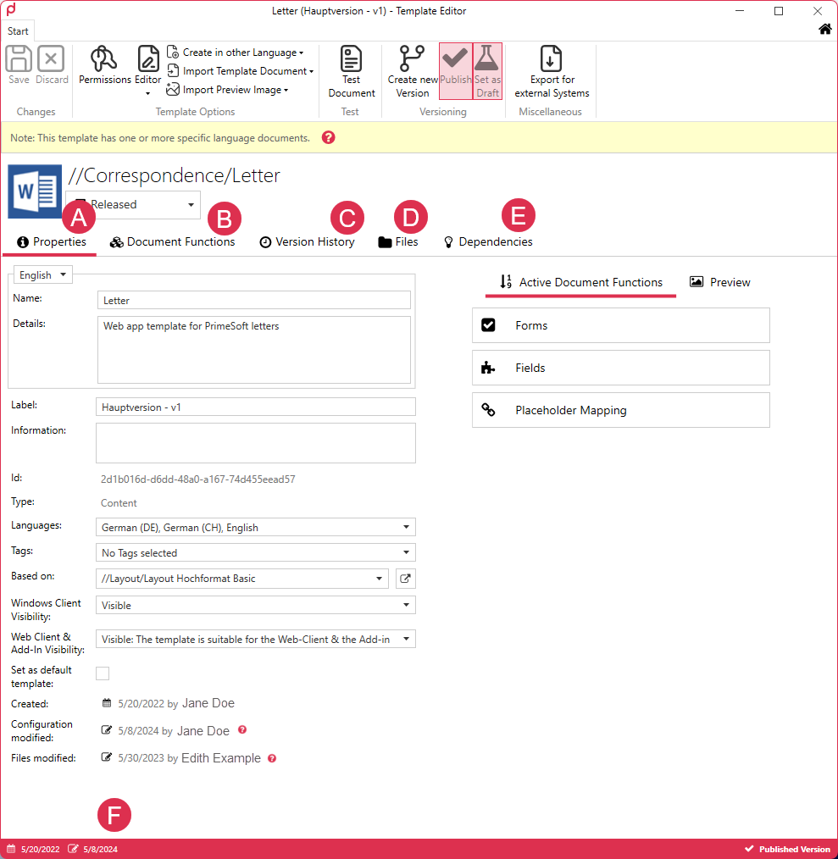Click into the Label field
The width and height of the screenshot is (838, 859).
255,407
